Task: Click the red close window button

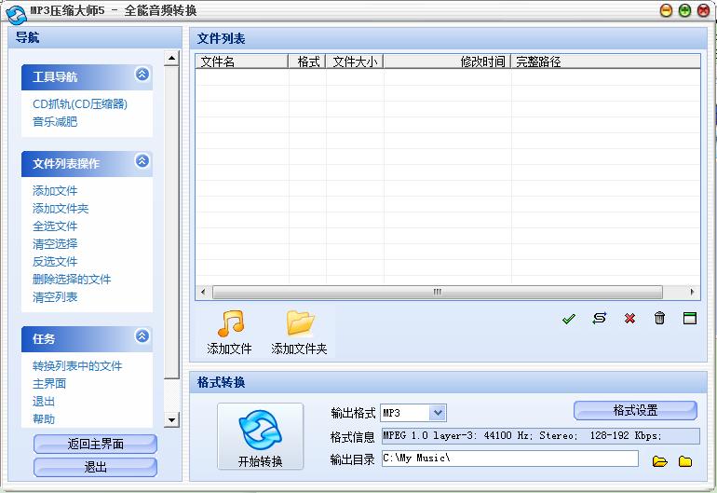Action: pos(703,10)
